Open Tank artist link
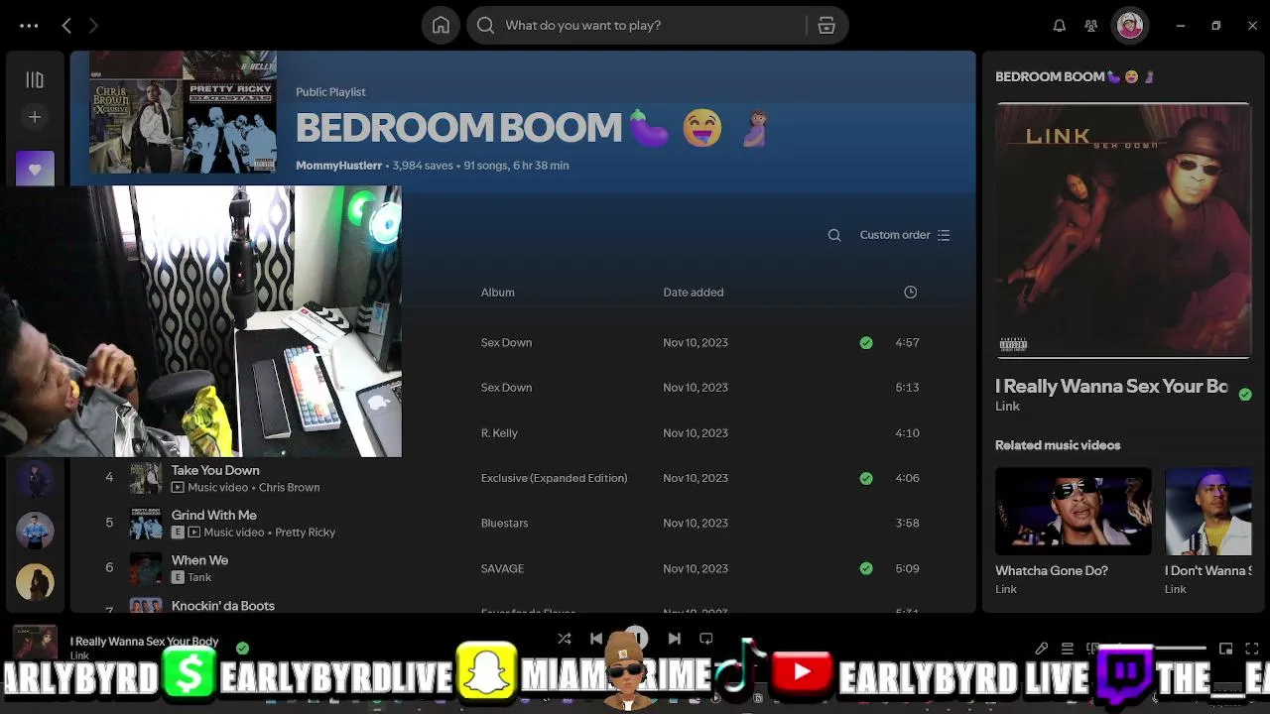 point(199,577)
